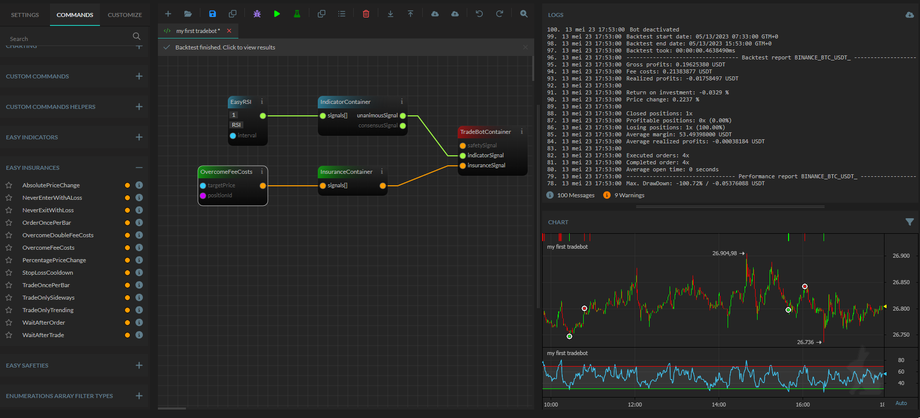Click the download arrow import icon
920x418 pixels.
point(390,14)
